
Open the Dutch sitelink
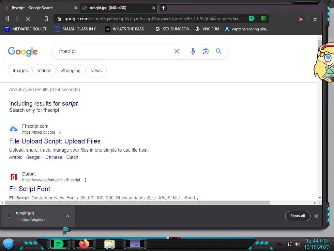[x=72, y=157]
